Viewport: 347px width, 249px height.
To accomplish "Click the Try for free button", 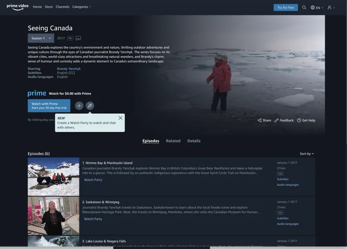I will click(x=285, y=8).
